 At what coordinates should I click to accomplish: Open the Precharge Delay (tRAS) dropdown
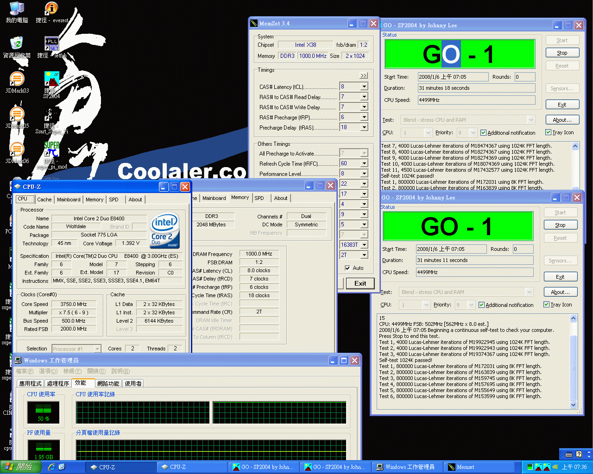[364, 127]
